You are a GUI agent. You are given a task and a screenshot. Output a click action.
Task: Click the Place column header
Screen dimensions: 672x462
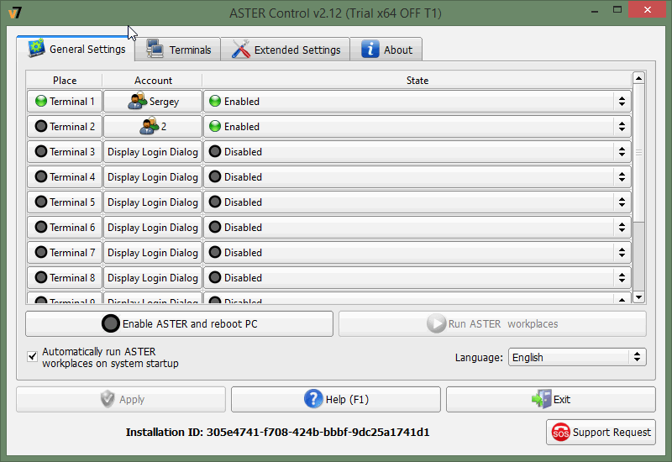tap(65, 80)
